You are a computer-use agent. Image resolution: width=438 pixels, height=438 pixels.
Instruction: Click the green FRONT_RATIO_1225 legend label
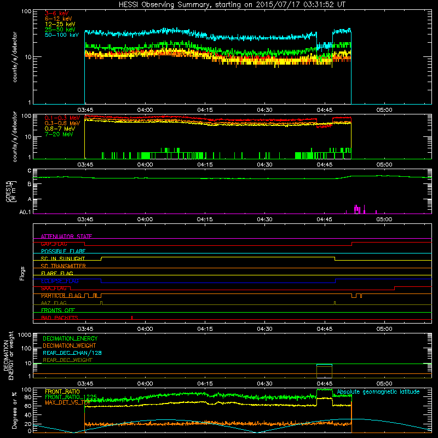click(71, 396)
